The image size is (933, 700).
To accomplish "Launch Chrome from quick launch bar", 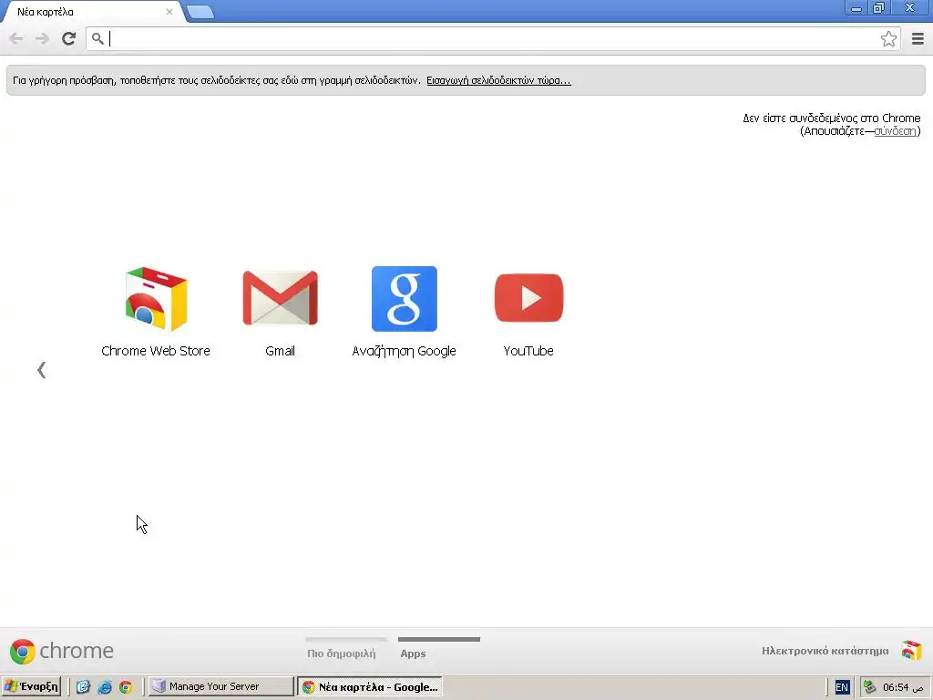I will pos(126,687).
